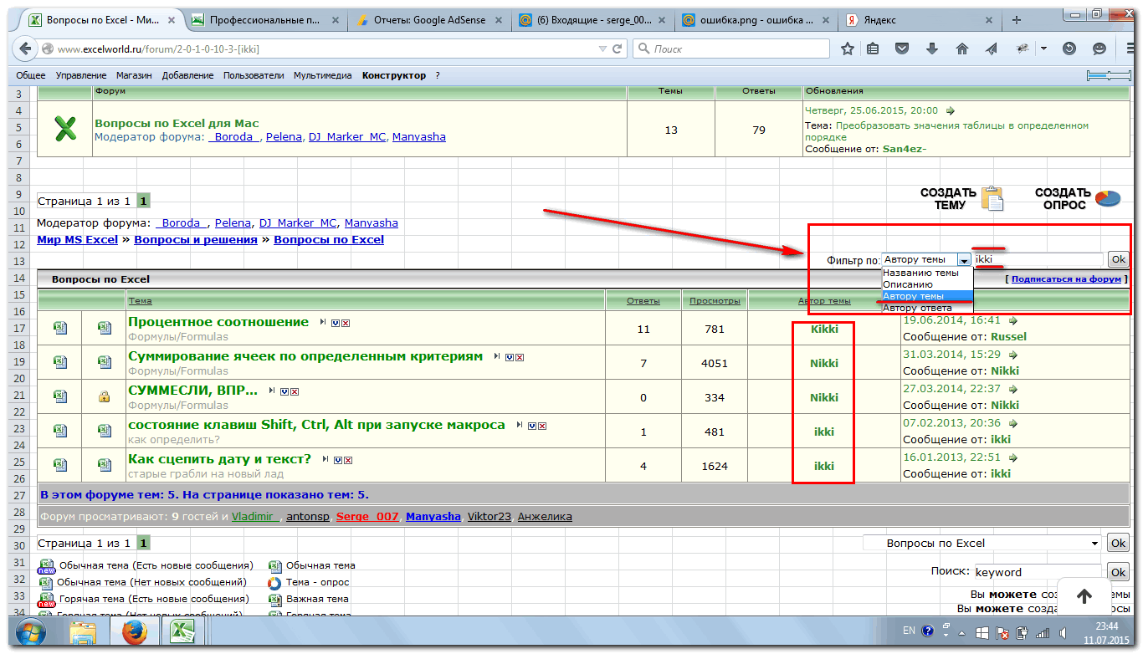The width and height of the screenshot is (1143, 654).
Task: Open the Конструктор menu
Action: click(x=394, y=75)
